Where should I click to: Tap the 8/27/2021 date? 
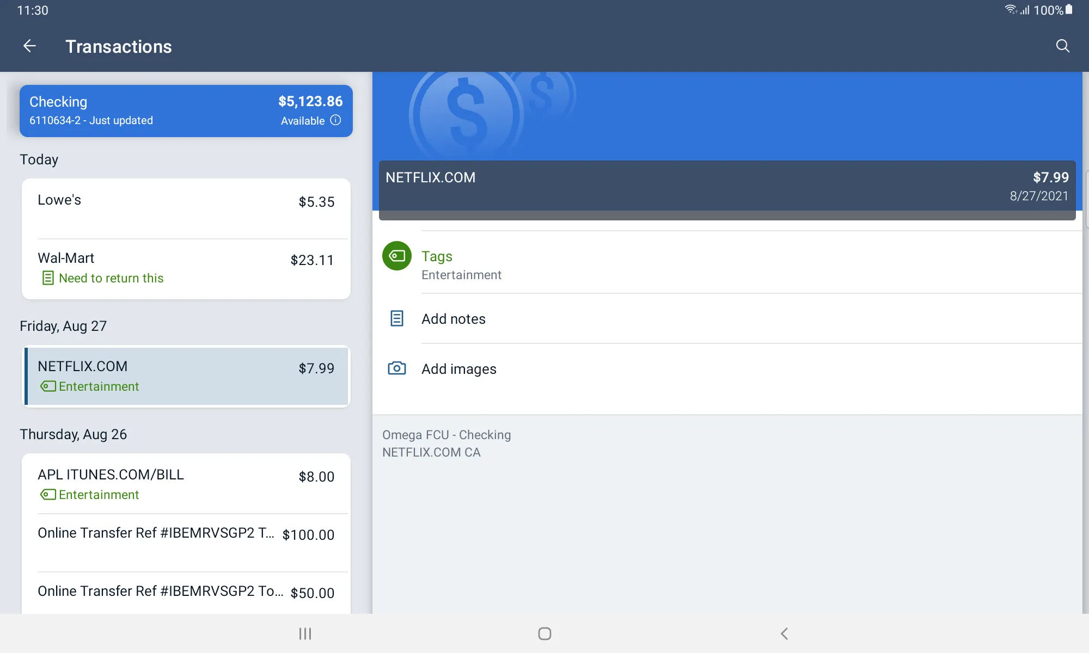1039,196
